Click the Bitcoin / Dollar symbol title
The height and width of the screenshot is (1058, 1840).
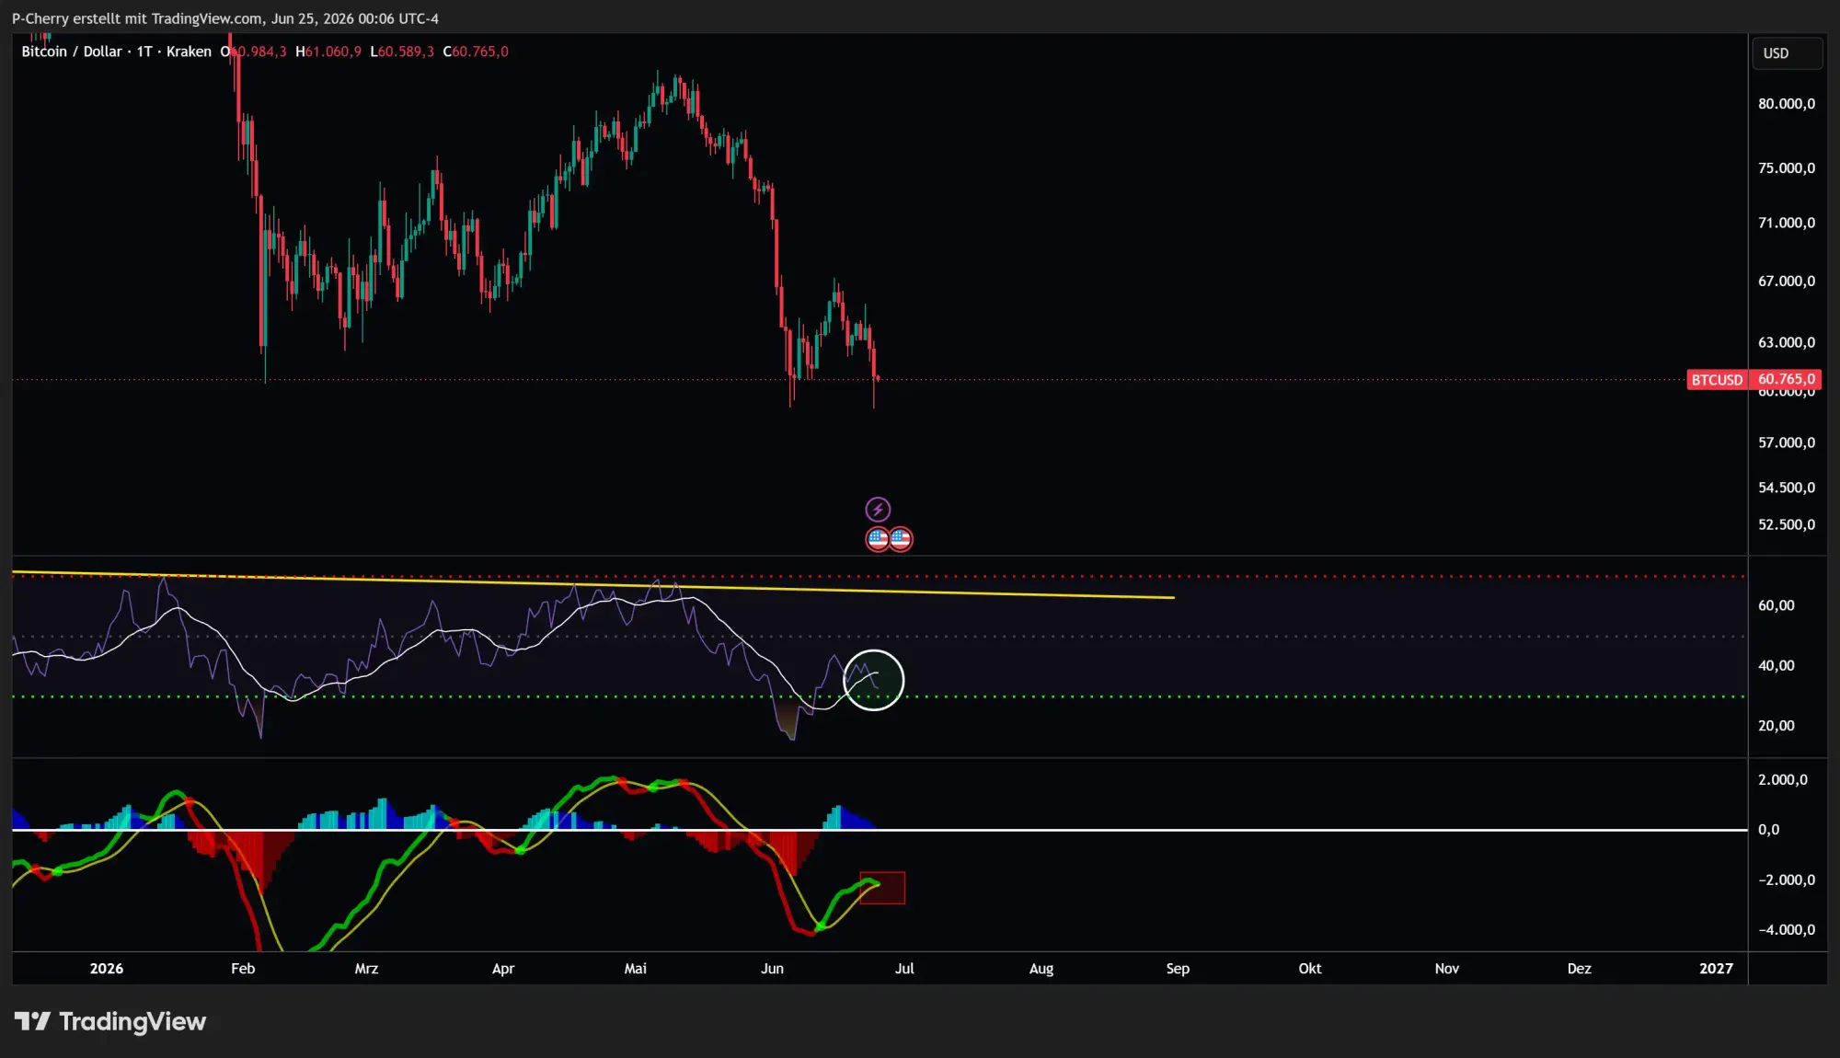coord(72,52)
